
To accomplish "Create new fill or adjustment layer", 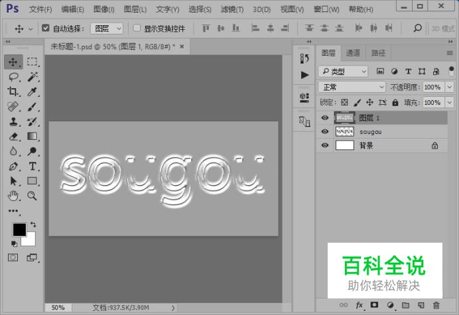I will point(390,305).
